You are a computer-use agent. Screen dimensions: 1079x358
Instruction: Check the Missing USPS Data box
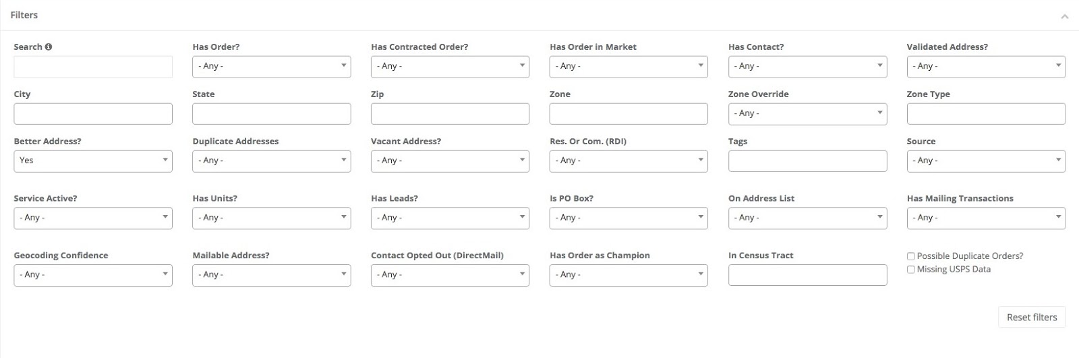911,270
